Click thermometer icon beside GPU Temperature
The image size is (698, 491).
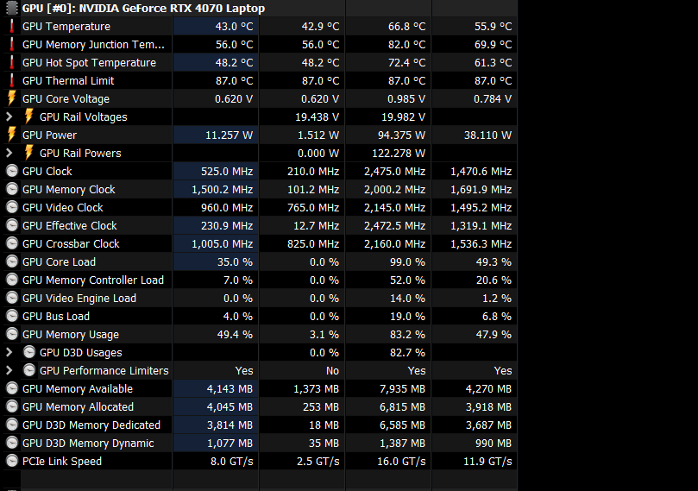[x=12, y=26]
